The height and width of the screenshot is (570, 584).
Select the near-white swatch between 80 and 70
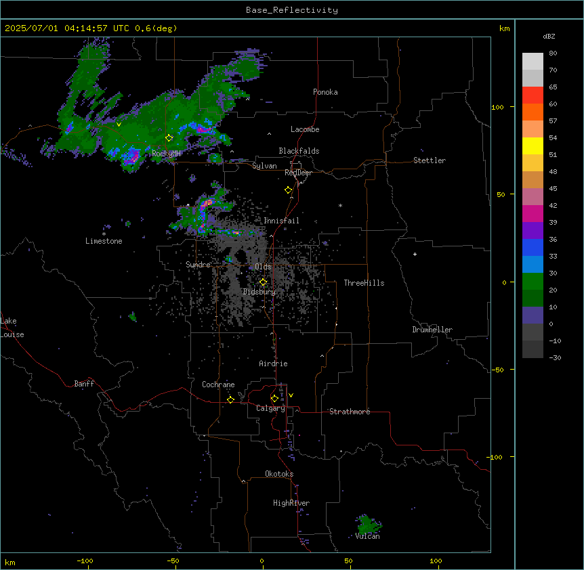(x=533, y=62)
